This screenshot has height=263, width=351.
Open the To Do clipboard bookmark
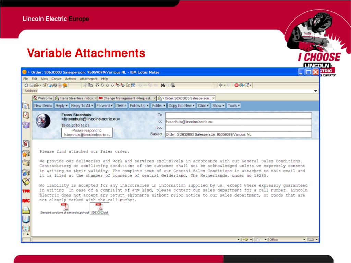point(26,115)
